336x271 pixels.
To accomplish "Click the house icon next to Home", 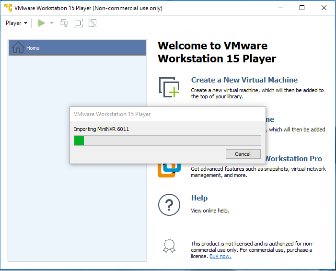I will 18,47.
